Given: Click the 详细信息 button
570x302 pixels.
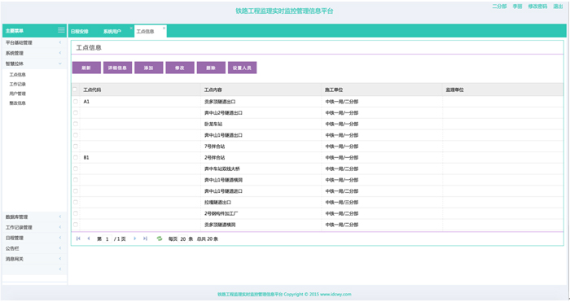Looking at the screenshot, I should (117, 68).
